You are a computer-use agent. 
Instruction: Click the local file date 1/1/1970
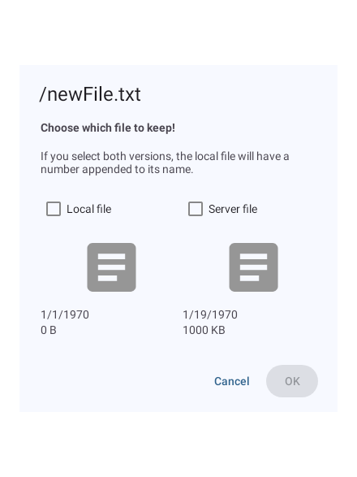(x=65, y=314)
